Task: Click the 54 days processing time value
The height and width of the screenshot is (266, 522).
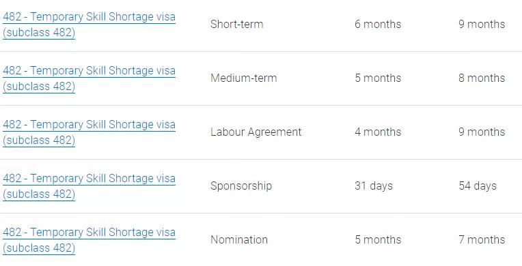Action: pyautogui.click(x=478, y=186)
